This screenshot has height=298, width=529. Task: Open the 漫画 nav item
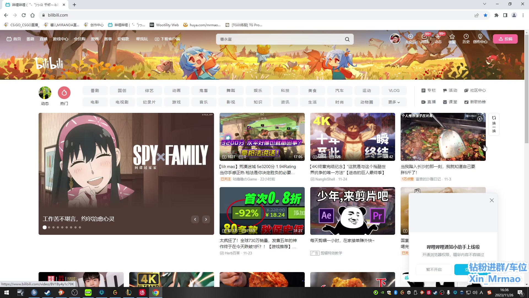click(x=95, y=39)
